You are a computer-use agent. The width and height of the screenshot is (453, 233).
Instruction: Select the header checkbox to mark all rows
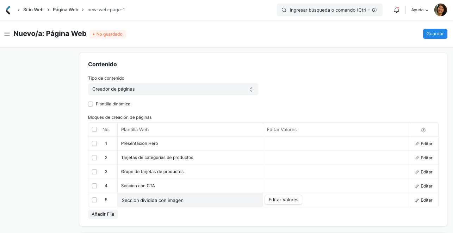click(94, 129)
